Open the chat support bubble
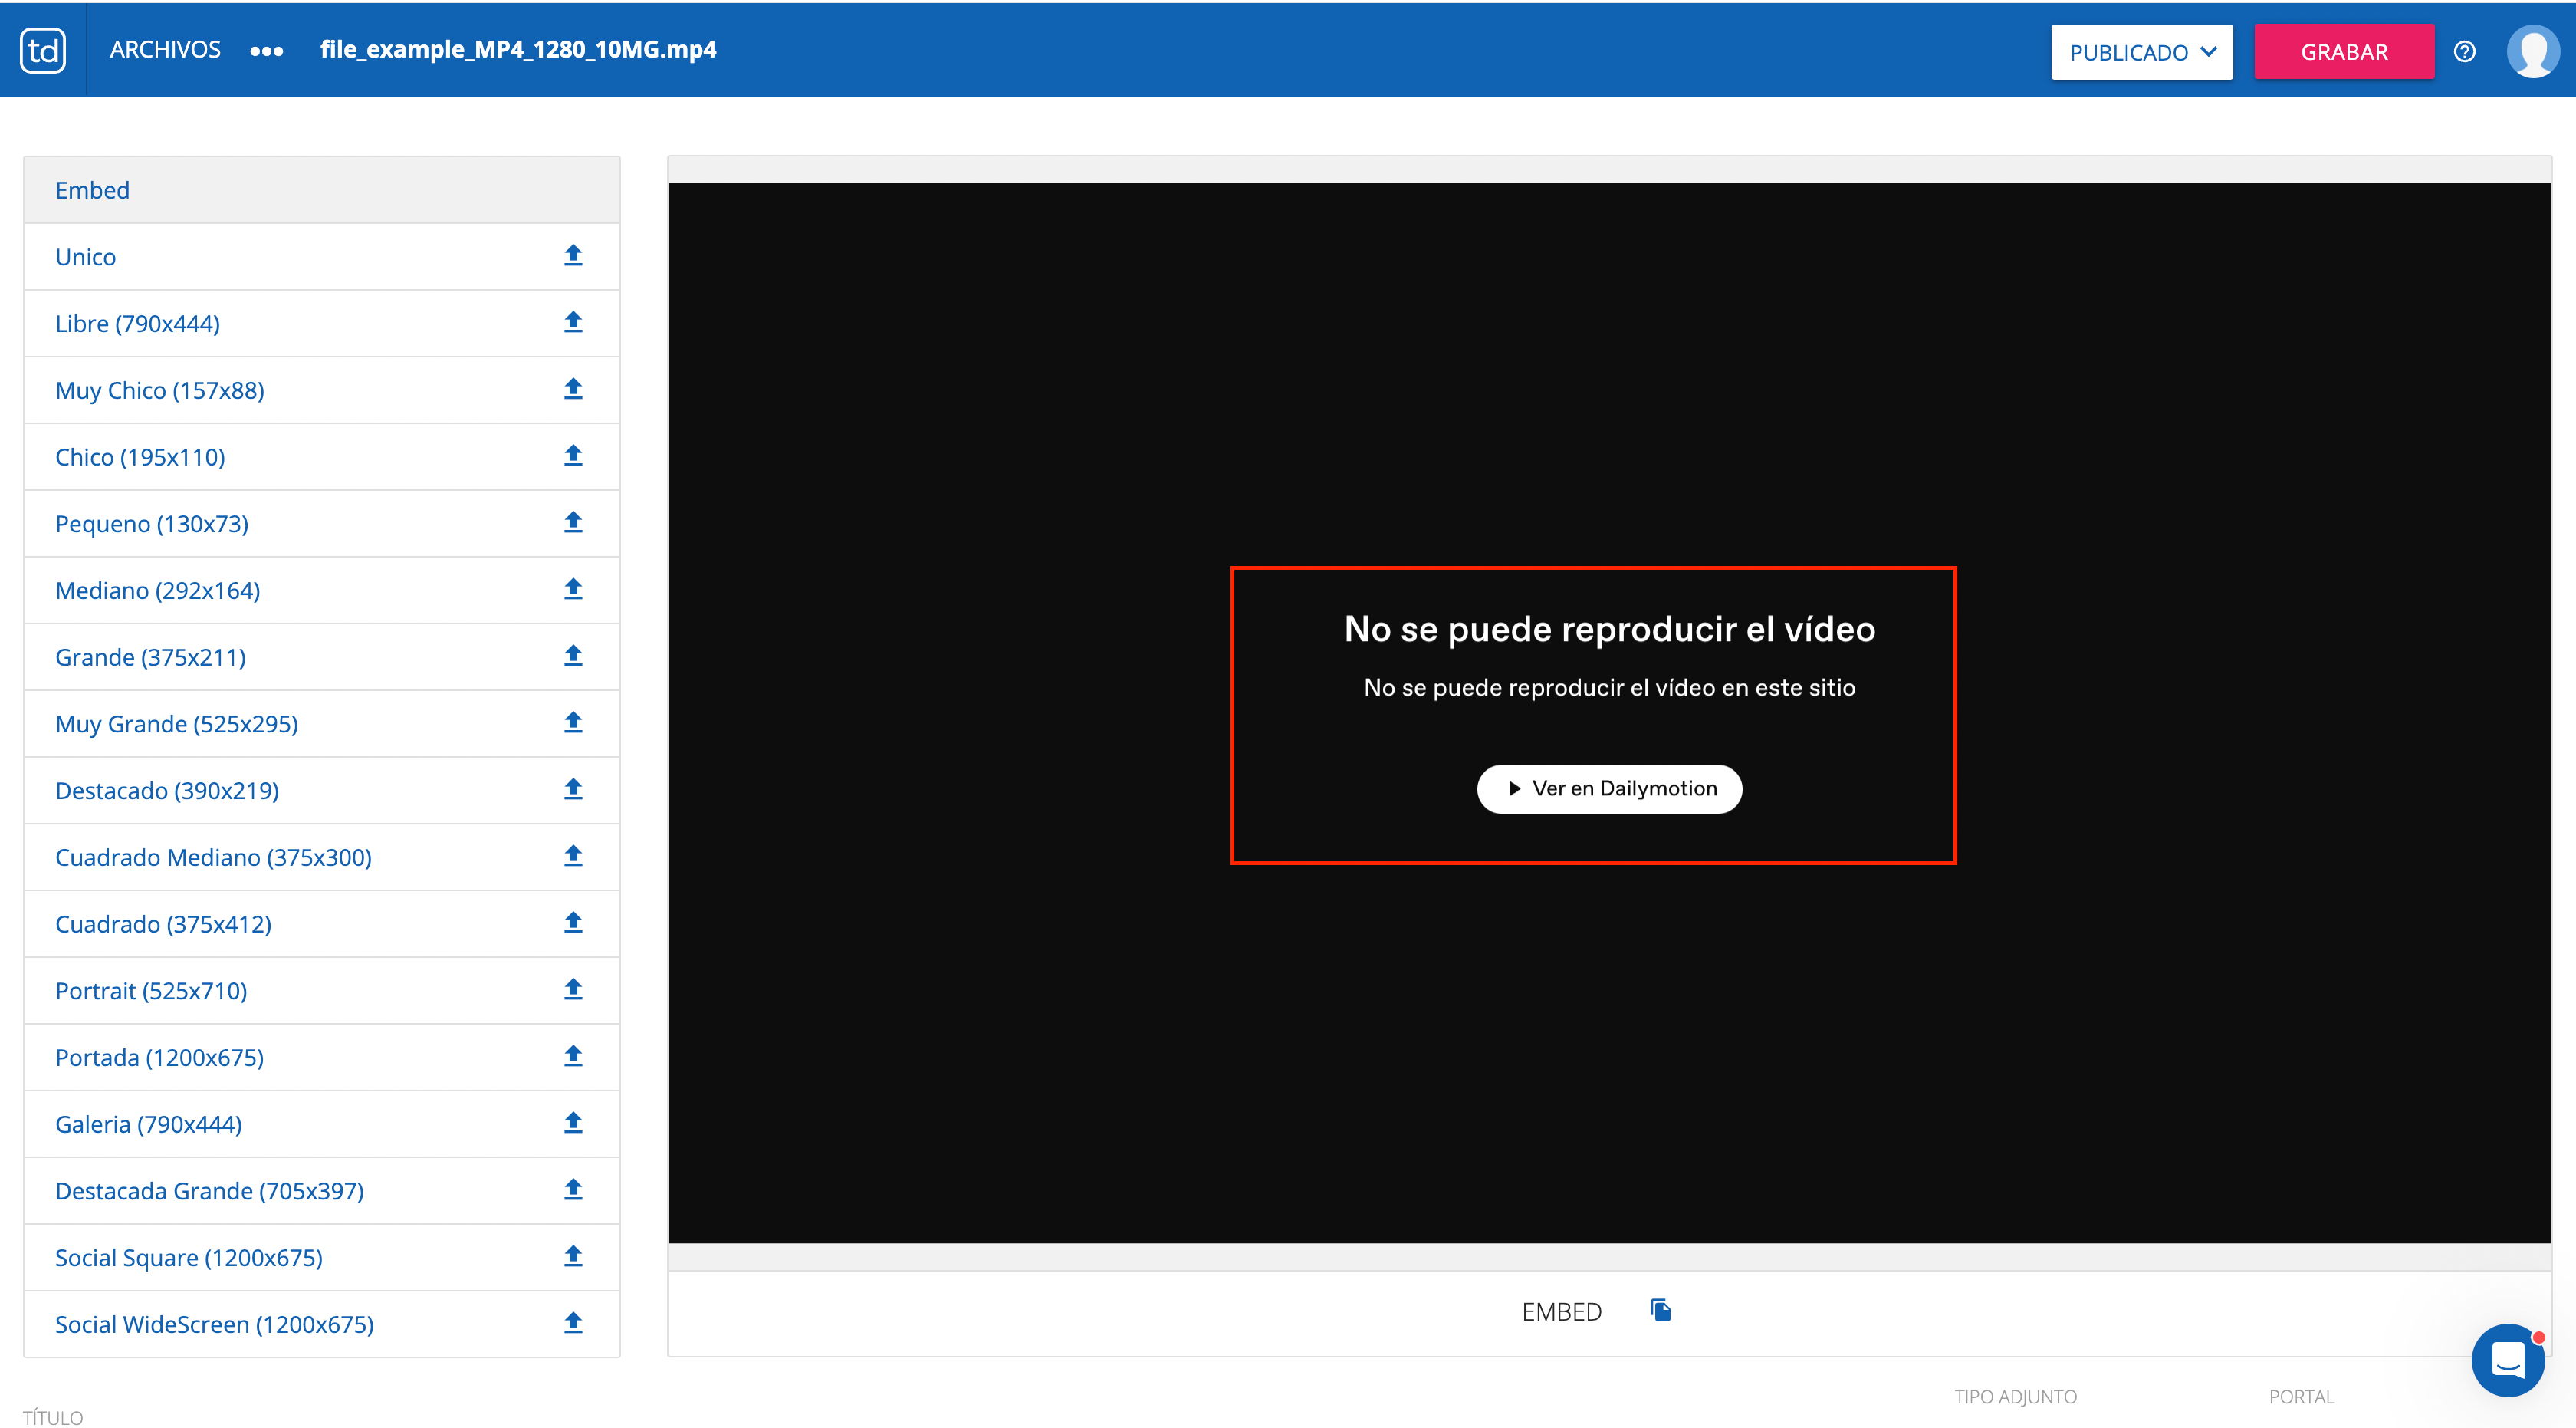This screenshot has width=2576, height=1428. tap(2507, 1359)
